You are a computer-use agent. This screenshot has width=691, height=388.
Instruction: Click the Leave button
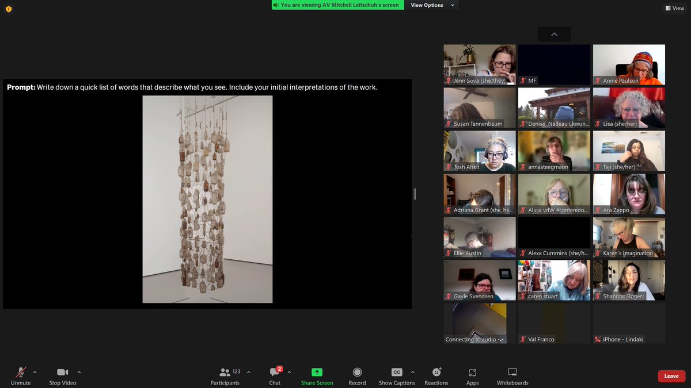point(671,376)
